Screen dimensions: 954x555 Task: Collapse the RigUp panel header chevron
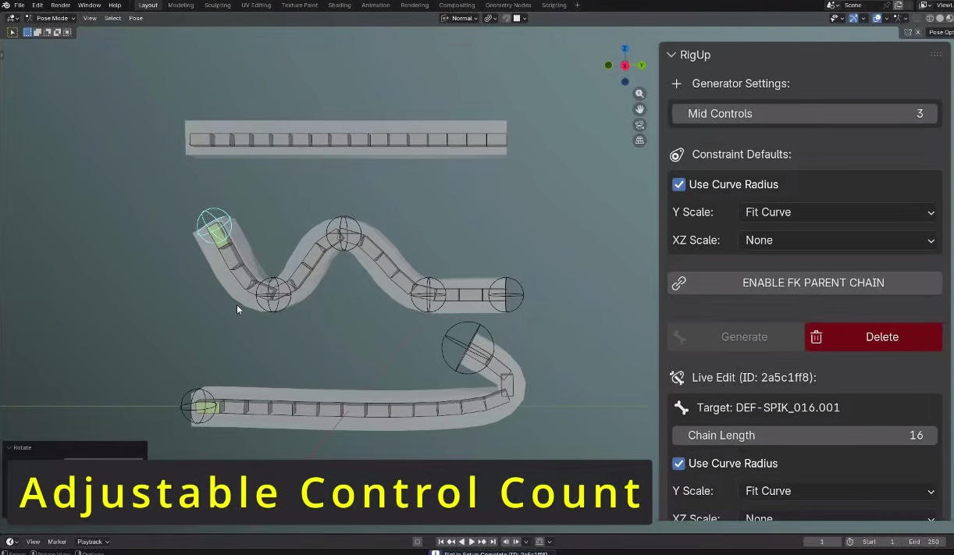(671, 55)
